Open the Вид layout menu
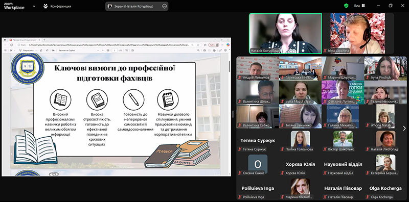Viewport: 409px width, 202px height. pos(359,6)
